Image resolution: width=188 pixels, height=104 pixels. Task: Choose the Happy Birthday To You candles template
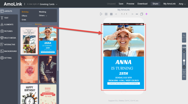click(x=48, y=94)
